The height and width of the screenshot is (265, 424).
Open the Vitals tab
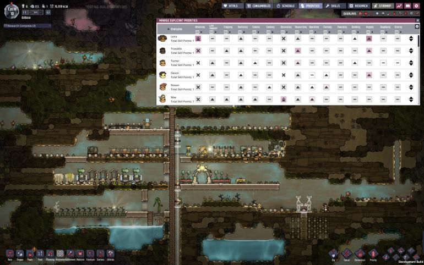[x=232, y=5]
